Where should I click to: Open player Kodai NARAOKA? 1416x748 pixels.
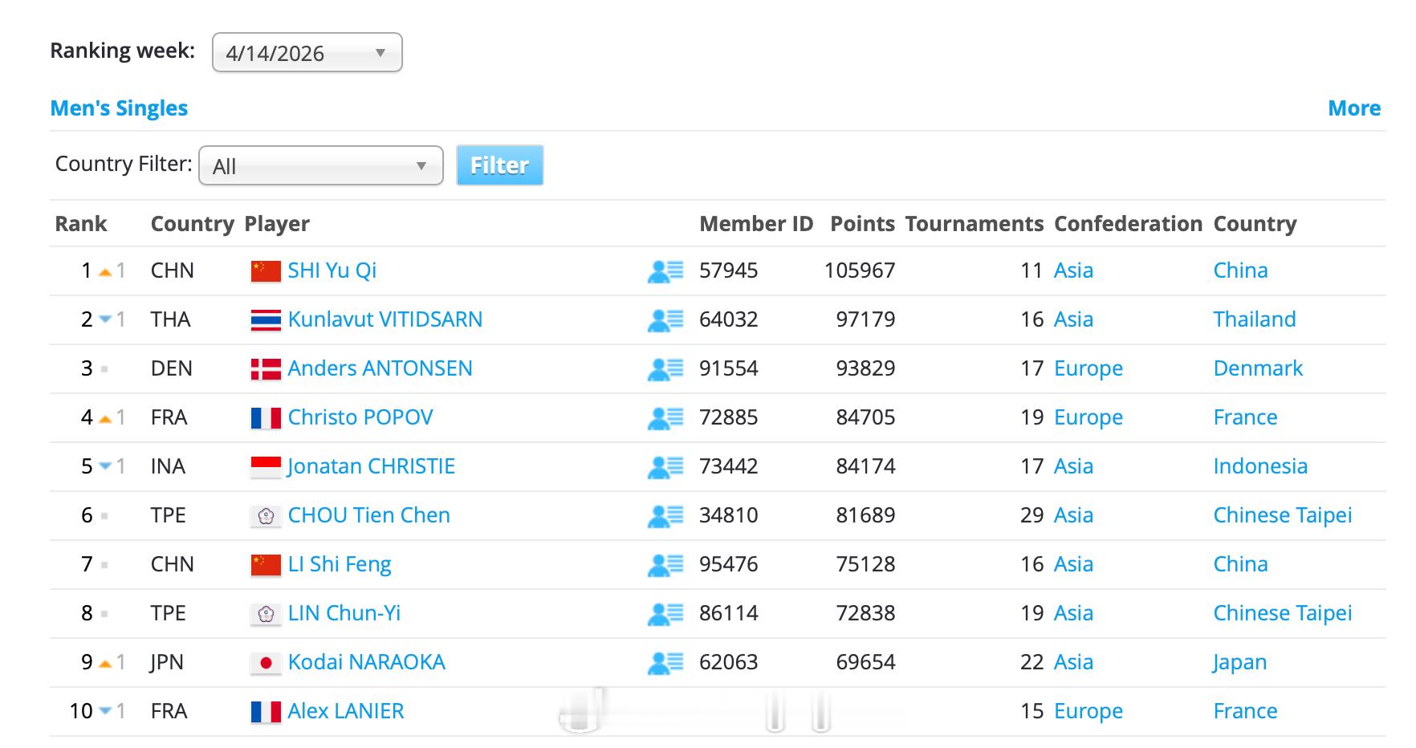367,662
